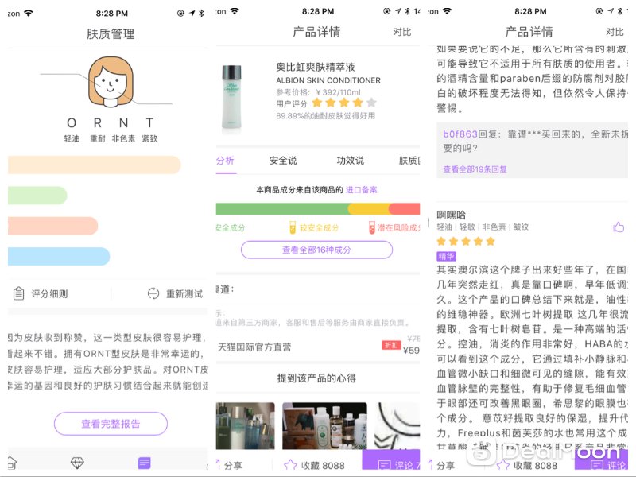
Task: Tap the 轻油 | 轻敏 | 非色素 | 皱纹 tags
Action: [x=483, y=227]
